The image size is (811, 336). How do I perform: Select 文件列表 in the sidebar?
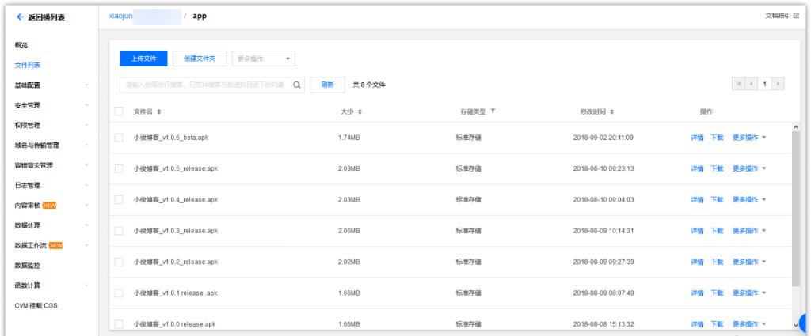(x=28, y=66)
